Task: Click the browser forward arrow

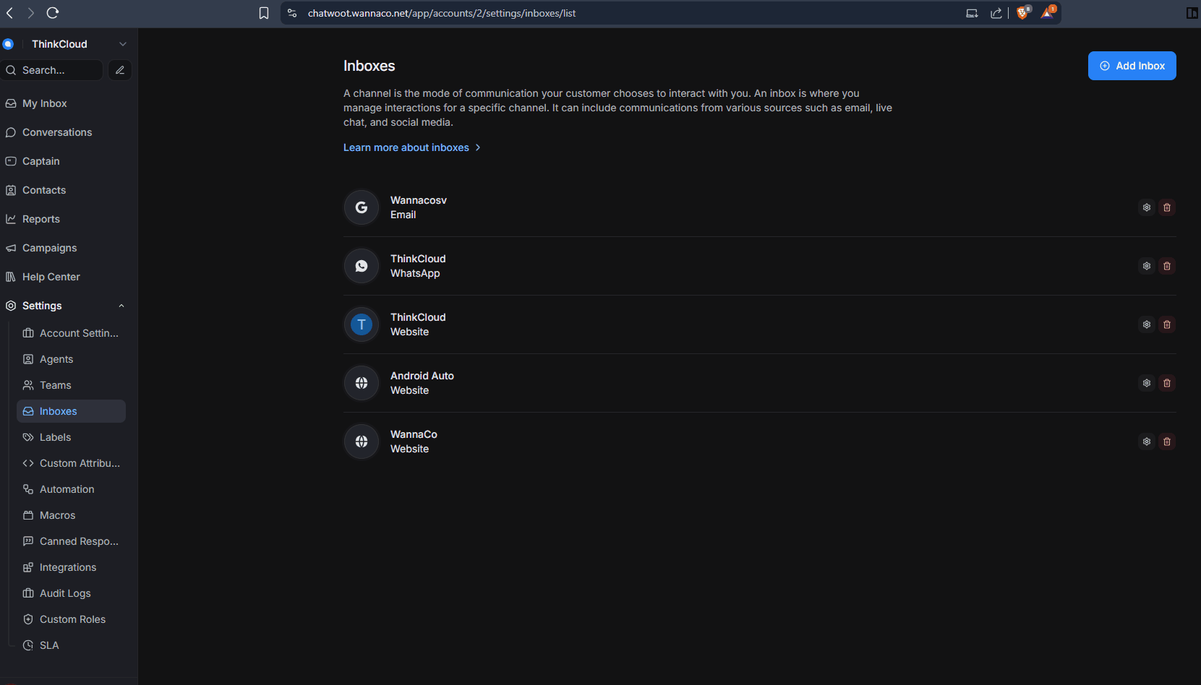Action: [x=30, y=13]
